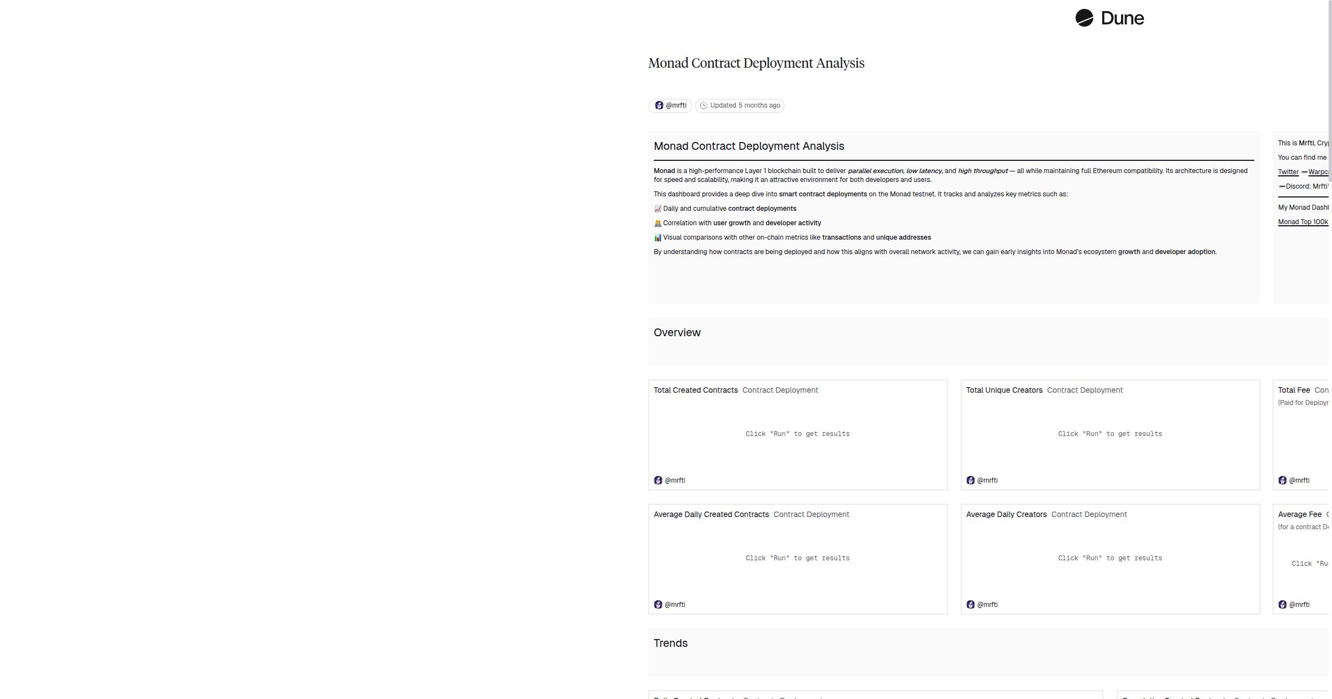Click Run on the Total Unique Creators widget
Viewport: 1332px width, 699px height.
1109,433
